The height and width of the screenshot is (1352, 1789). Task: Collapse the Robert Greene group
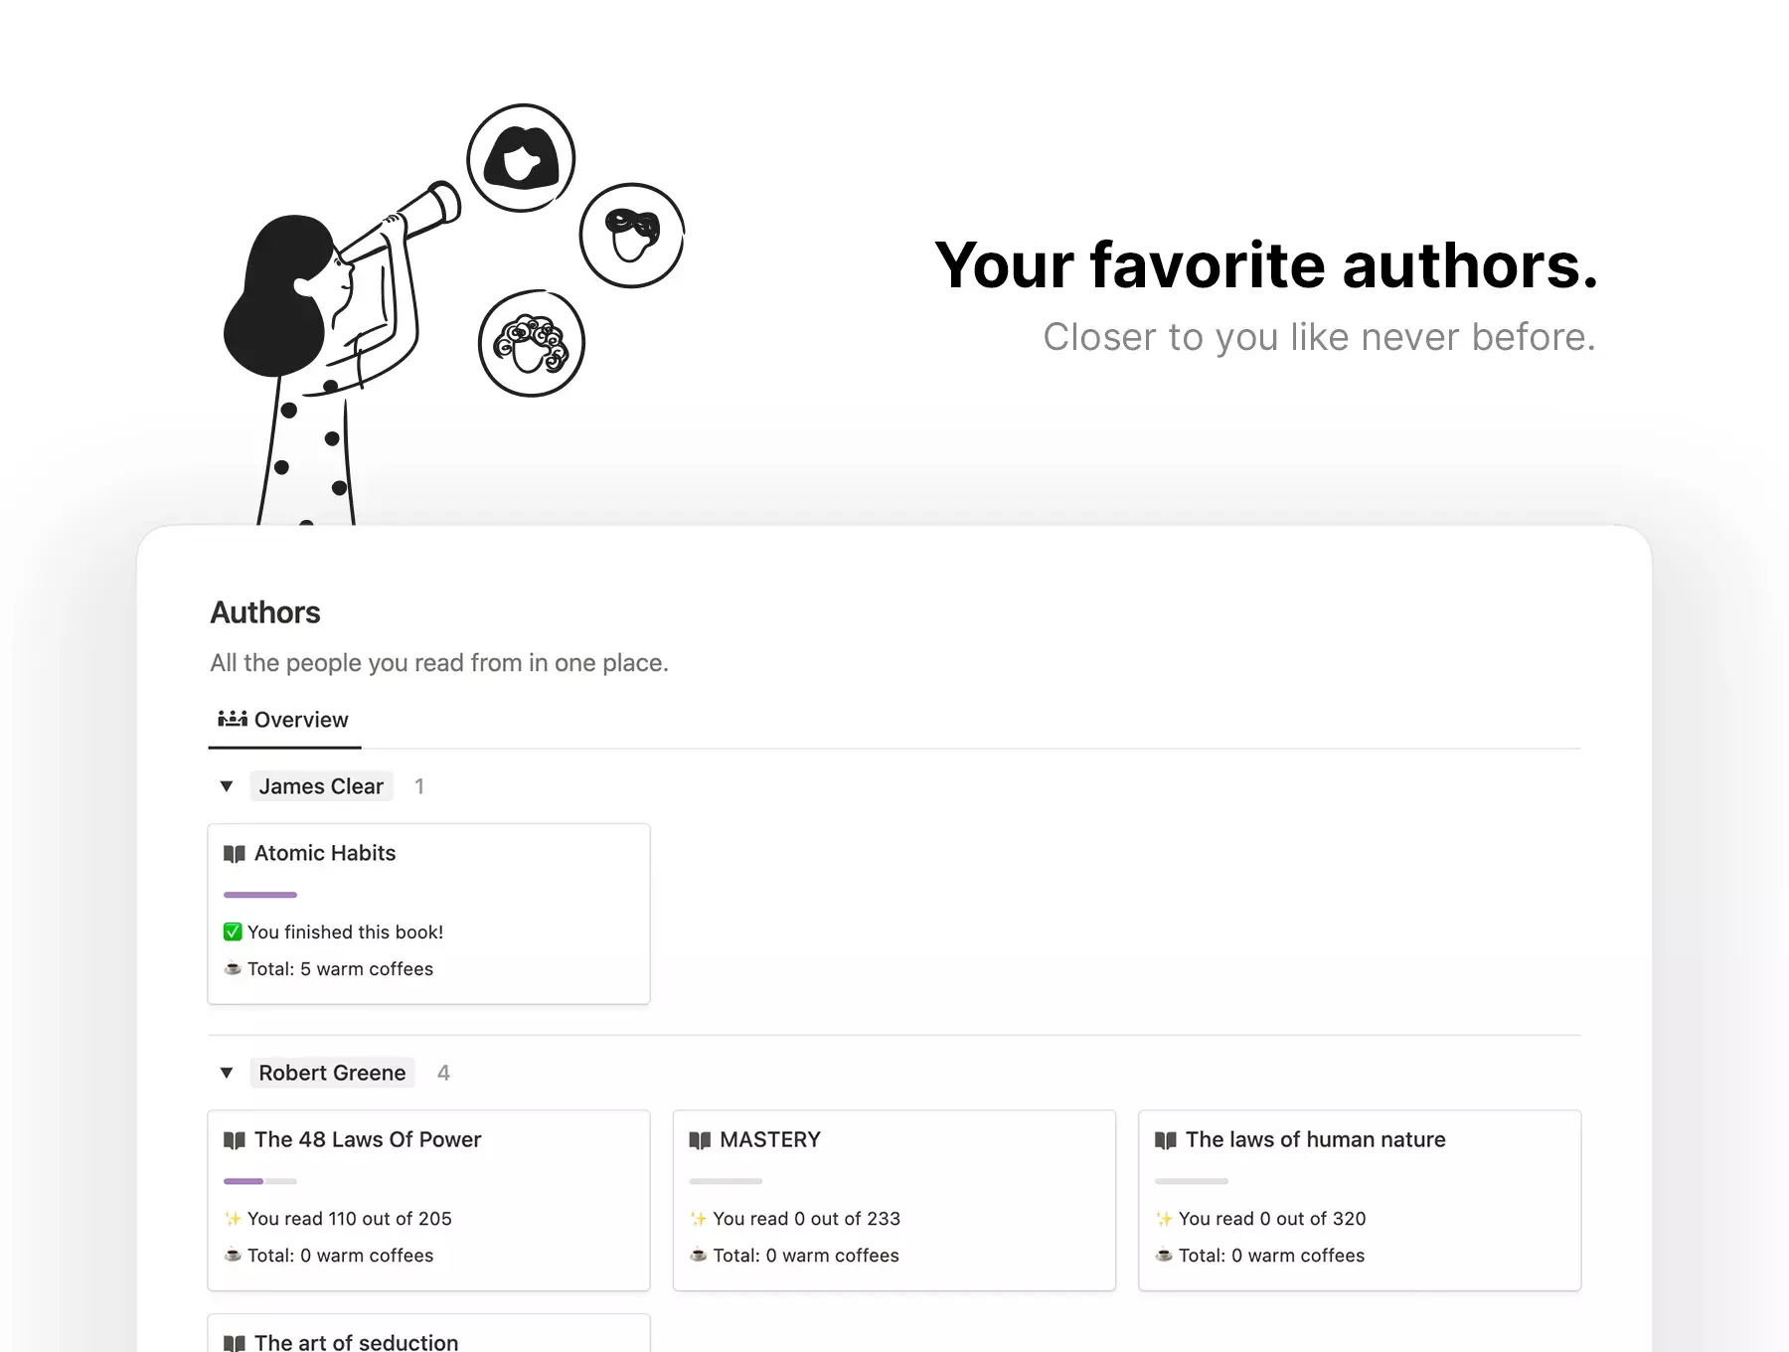point(227,1073)
